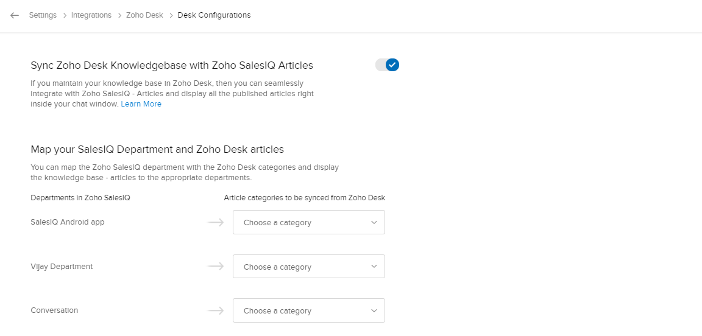The width and height of the screenshot is (702, 336).
Task: Click the back arrow icon
Action: click(x=15, y=15)
